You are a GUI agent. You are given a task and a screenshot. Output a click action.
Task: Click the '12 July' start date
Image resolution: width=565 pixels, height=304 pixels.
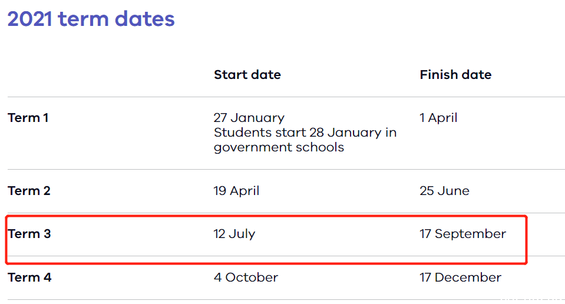click(x=234, y=234)
